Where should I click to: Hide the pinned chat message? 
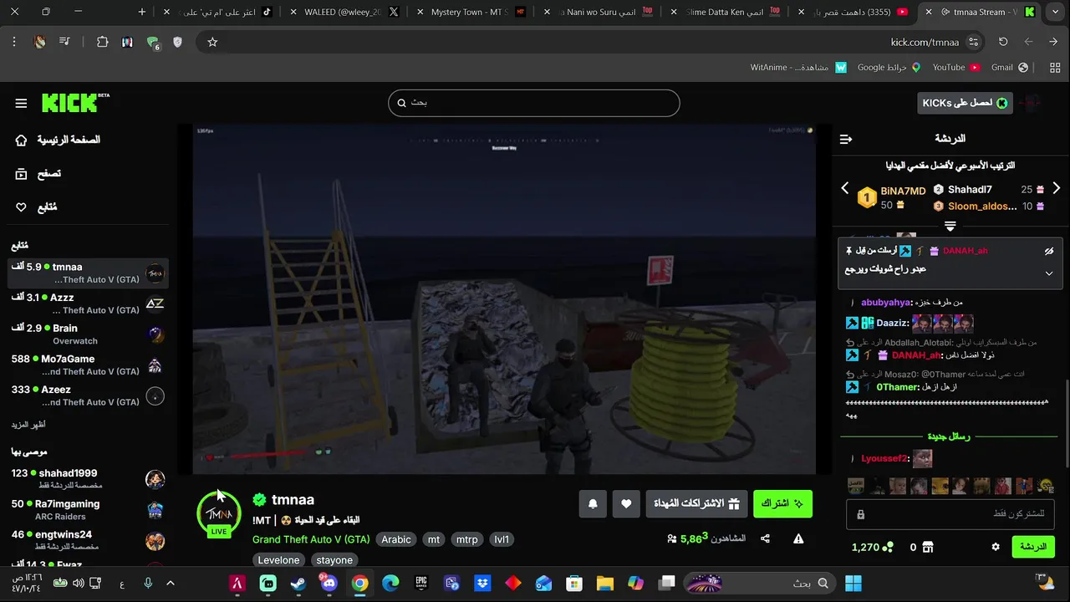coord(1049,251)
